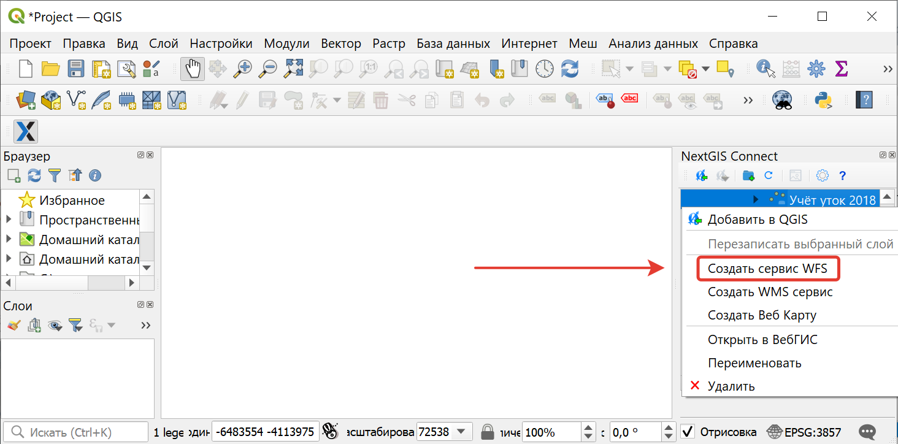Click the EPSG:3857 projection button

(x=805, y=432)
